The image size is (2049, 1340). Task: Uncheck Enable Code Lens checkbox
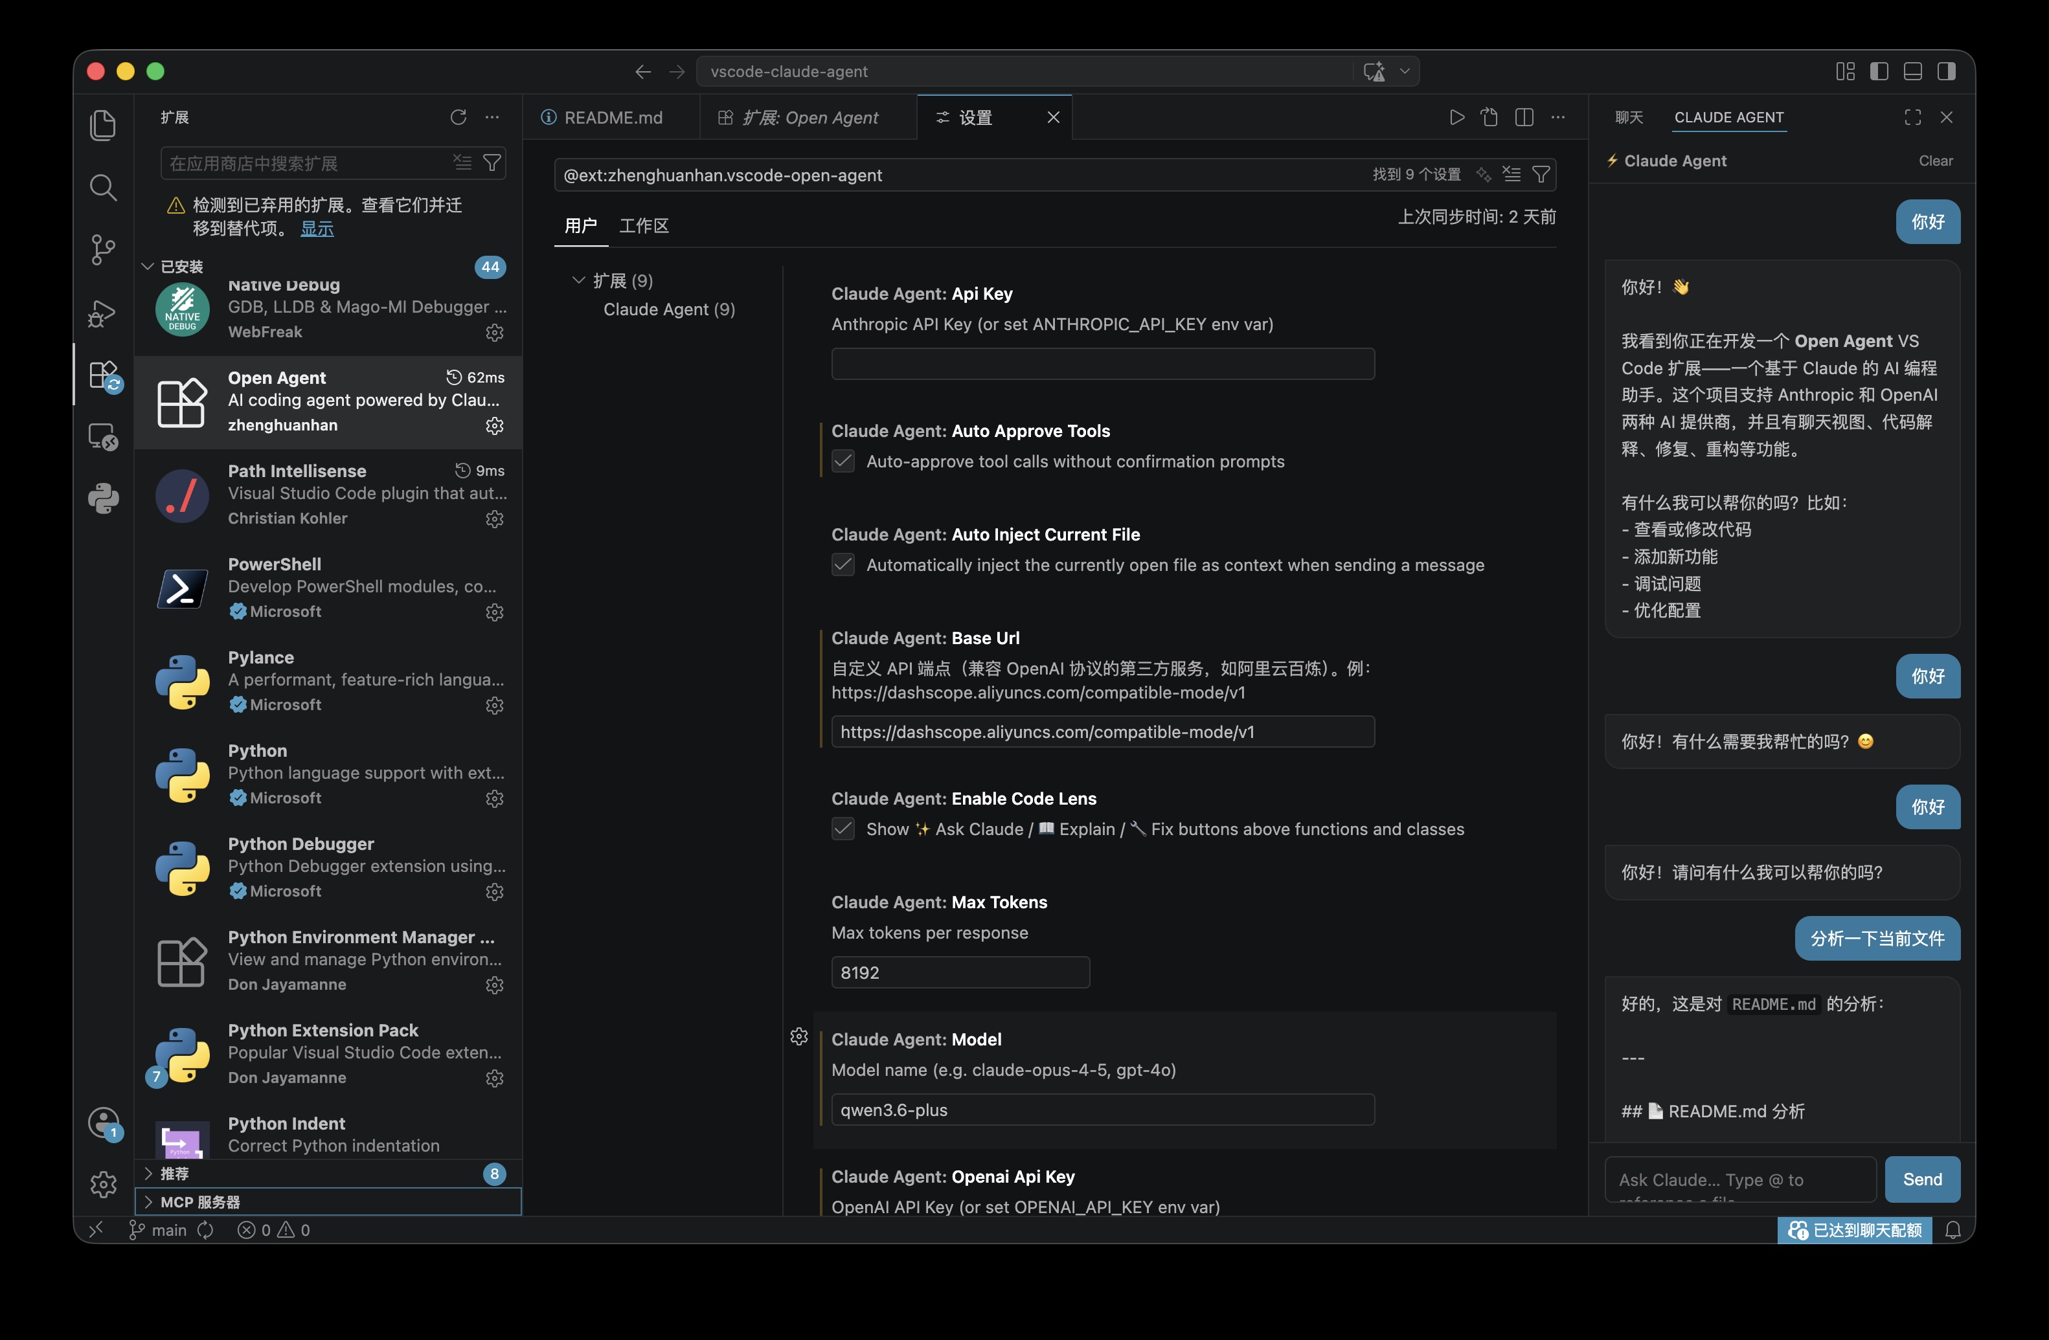point(843,829)
